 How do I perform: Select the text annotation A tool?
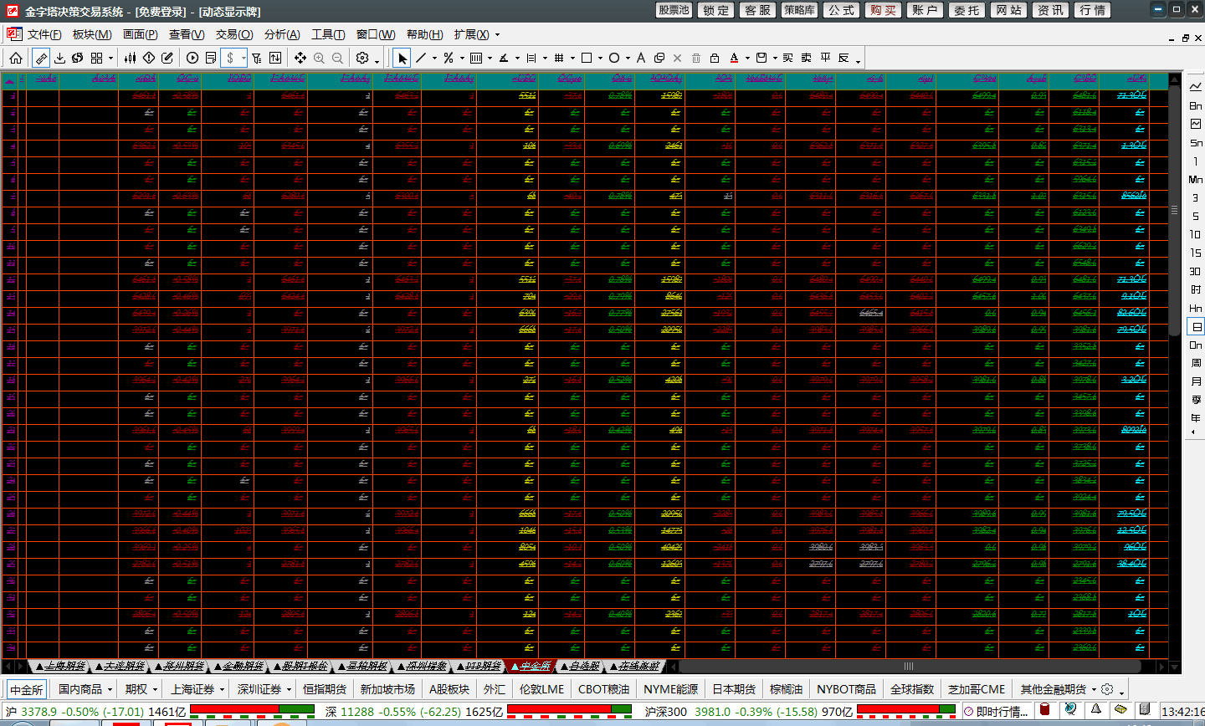coord(641,58)
